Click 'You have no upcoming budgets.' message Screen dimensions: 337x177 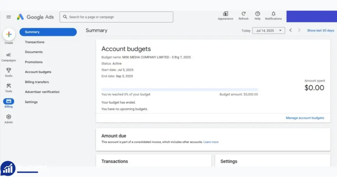125,109
